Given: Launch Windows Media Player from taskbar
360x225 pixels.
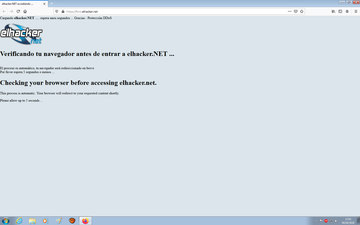Looking at the screenshot, I should 46,221.
